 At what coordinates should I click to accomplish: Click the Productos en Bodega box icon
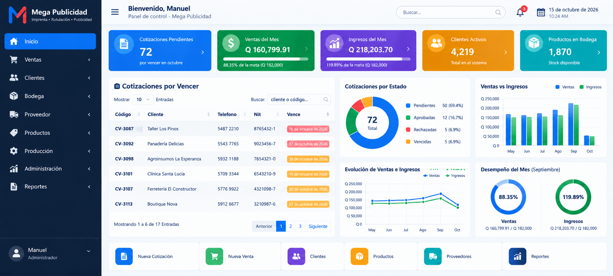[x=534, y=43]
